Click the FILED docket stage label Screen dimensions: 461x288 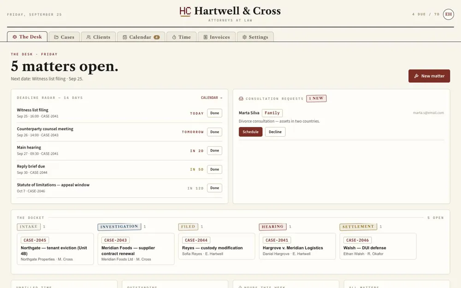click(x=188, y=227)
